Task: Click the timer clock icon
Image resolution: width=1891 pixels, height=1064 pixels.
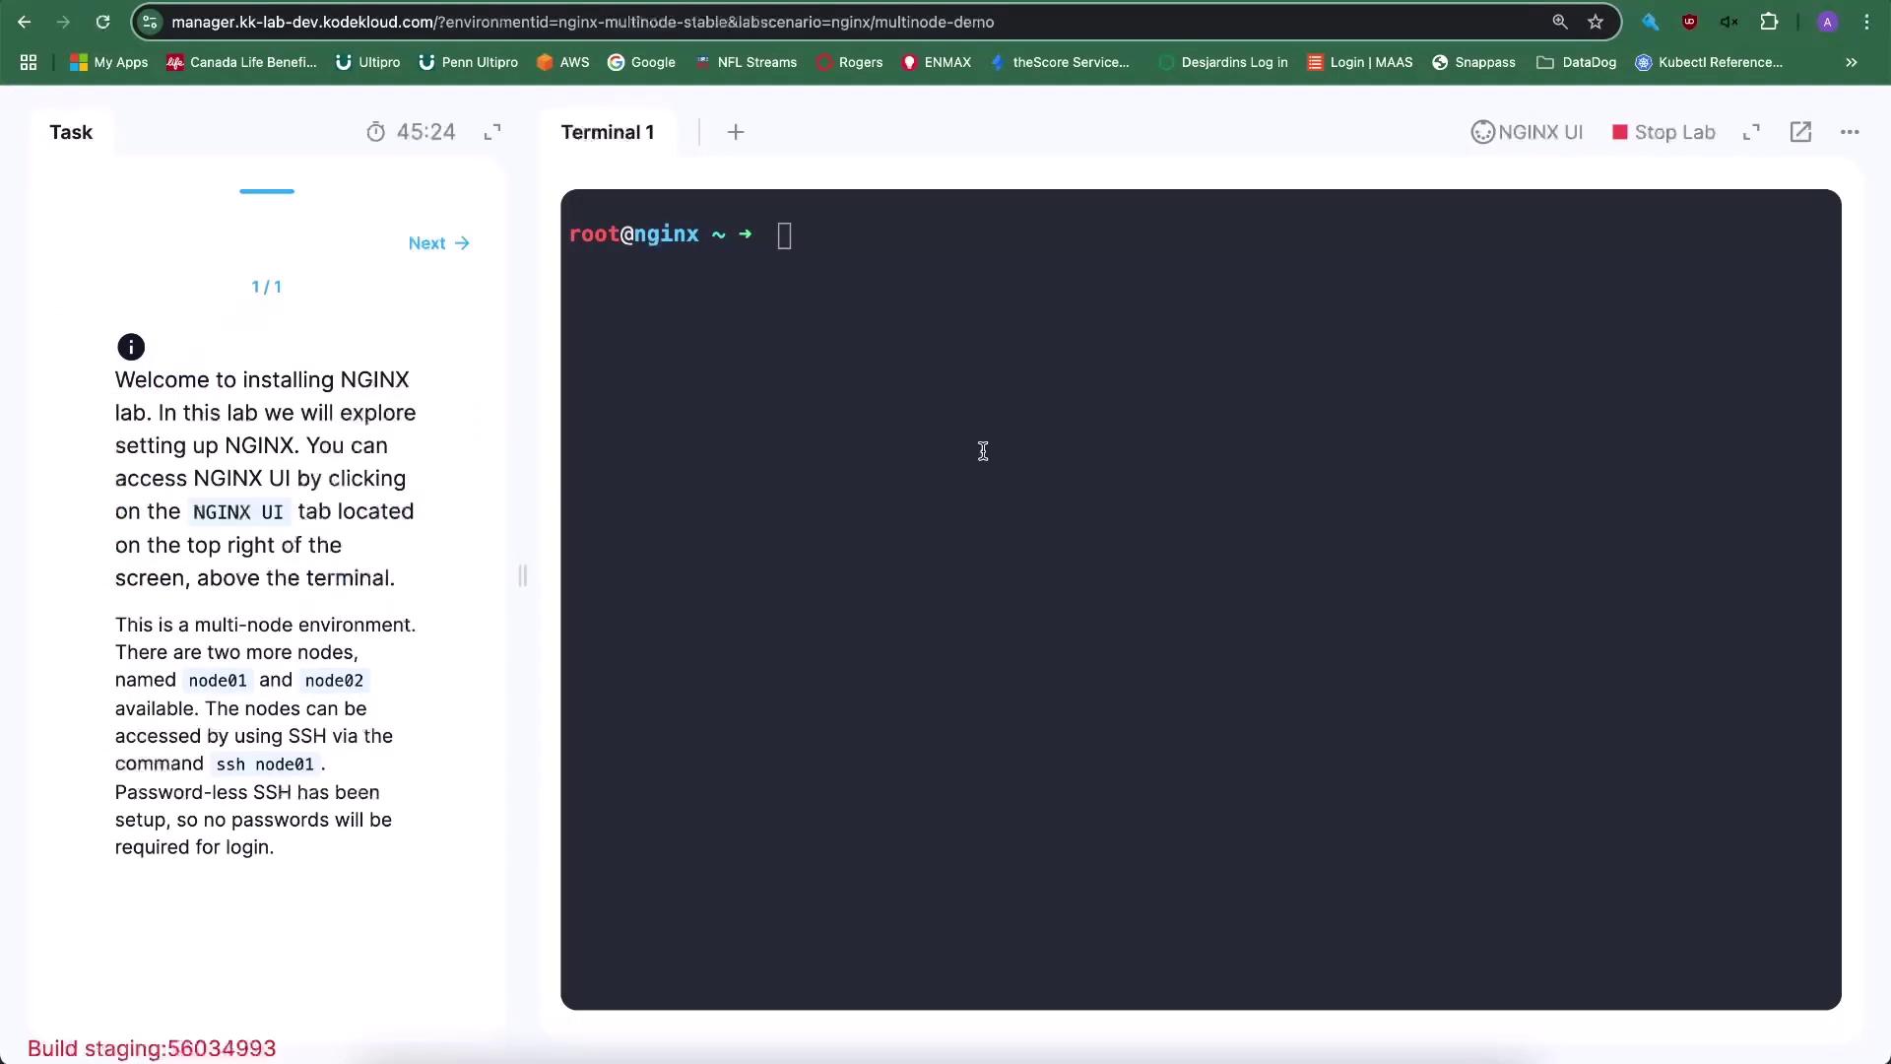Action: tap(375, 132)
